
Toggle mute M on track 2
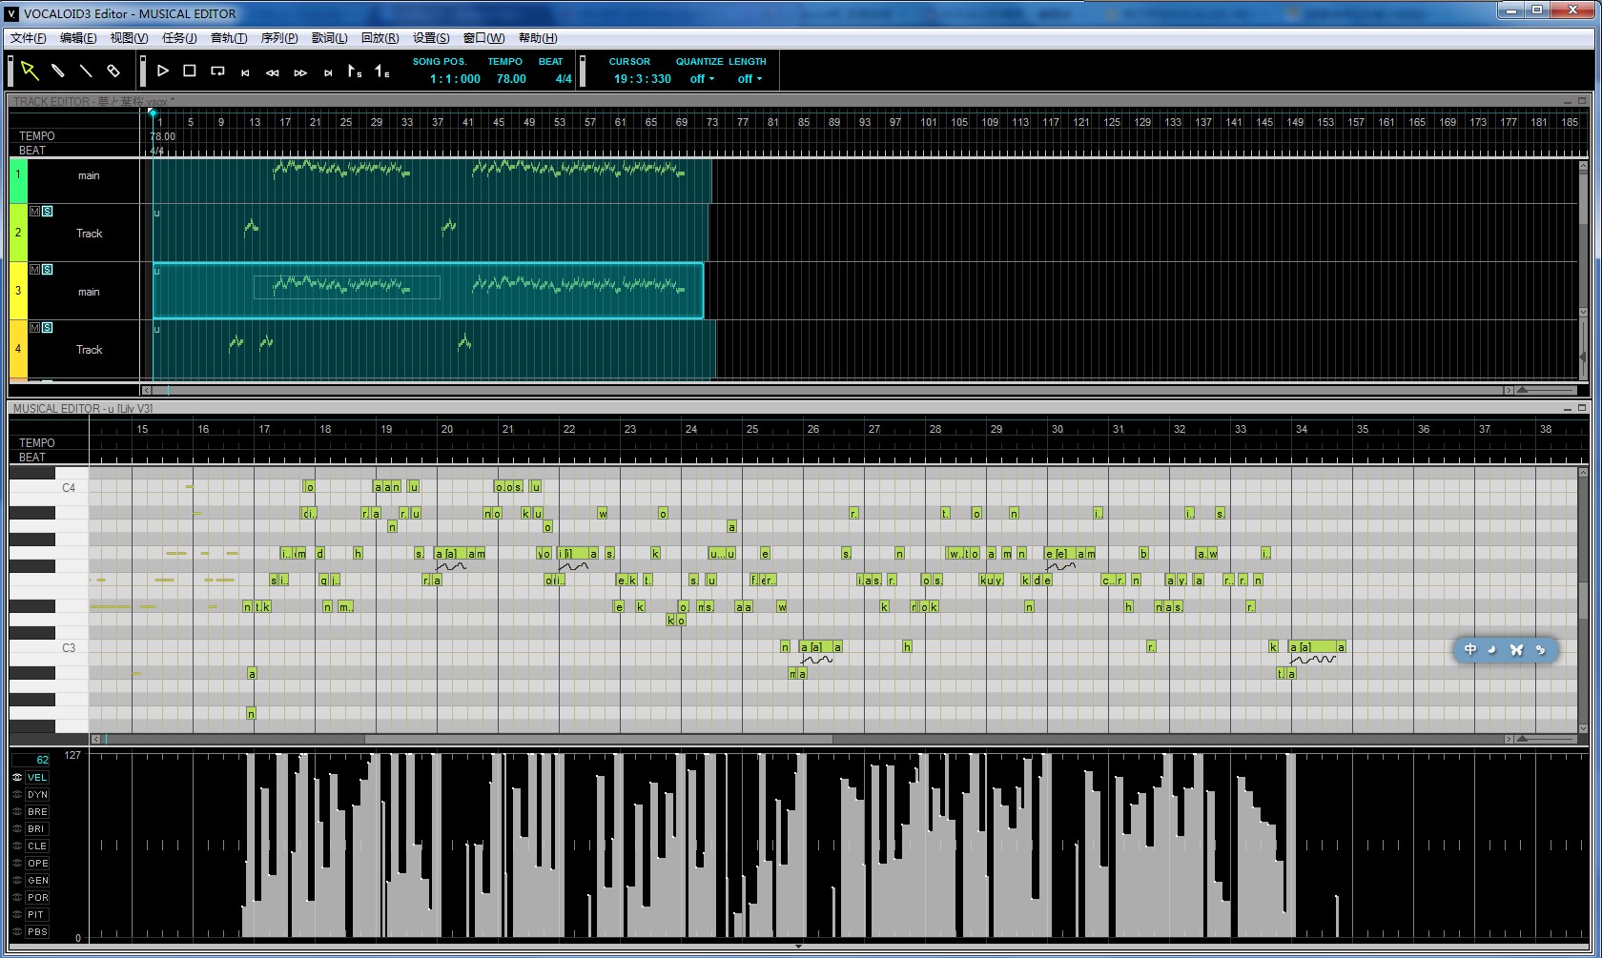coord(35,211)
